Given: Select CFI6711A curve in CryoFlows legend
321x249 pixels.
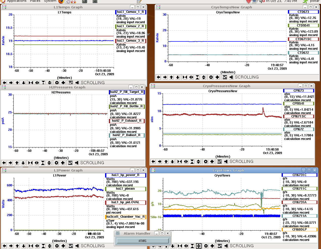Looking at the screenshot, I should 300,216.
